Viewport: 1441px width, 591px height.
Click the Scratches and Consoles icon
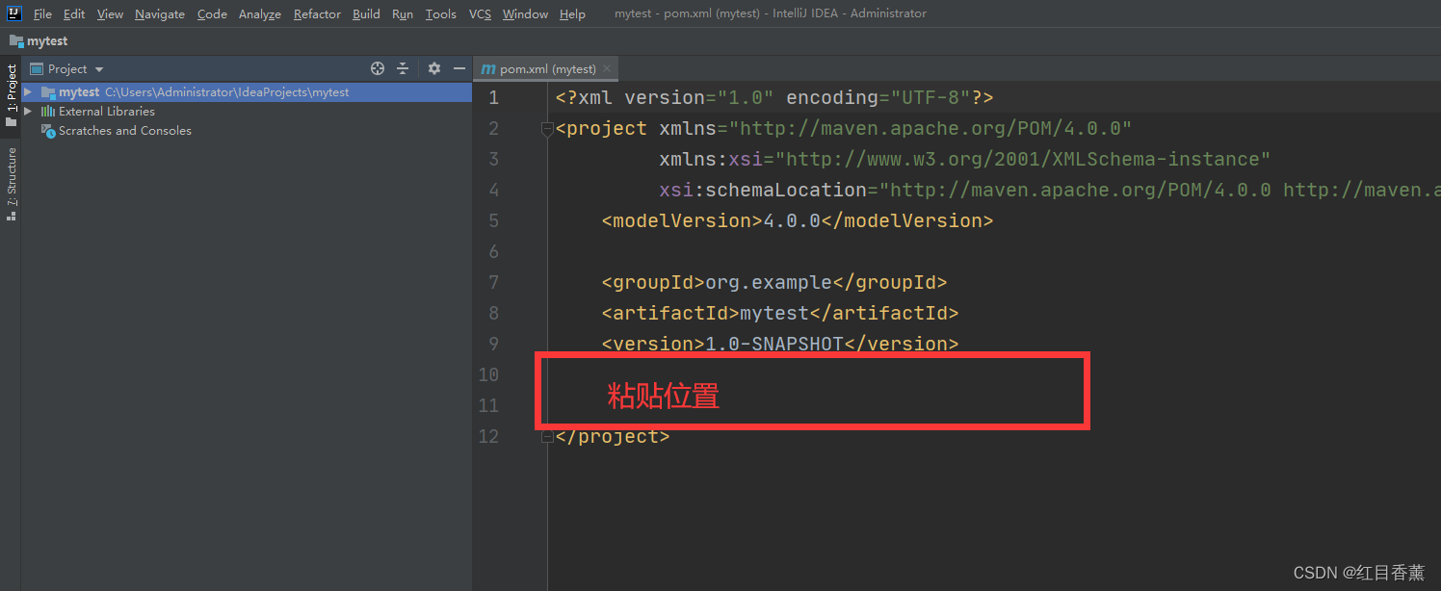point(48,130)
